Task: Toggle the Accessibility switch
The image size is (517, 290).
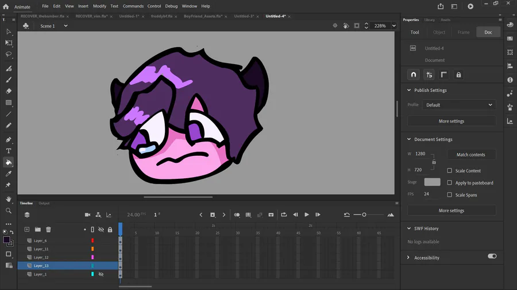Action: [x=492, y=256]
